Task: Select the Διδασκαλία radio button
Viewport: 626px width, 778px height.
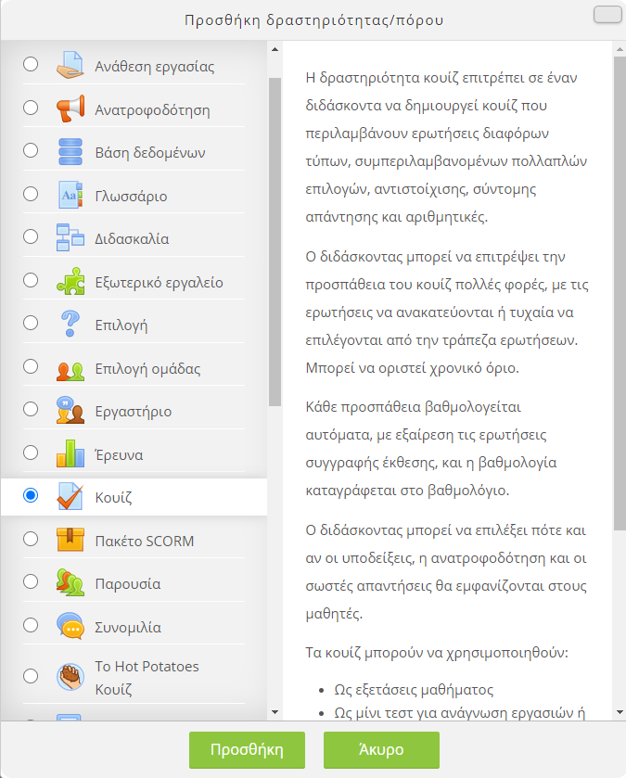Action: 31,236
